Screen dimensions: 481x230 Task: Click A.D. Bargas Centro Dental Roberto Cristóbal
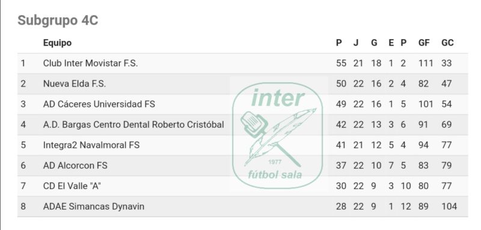(x=133, y=125)
